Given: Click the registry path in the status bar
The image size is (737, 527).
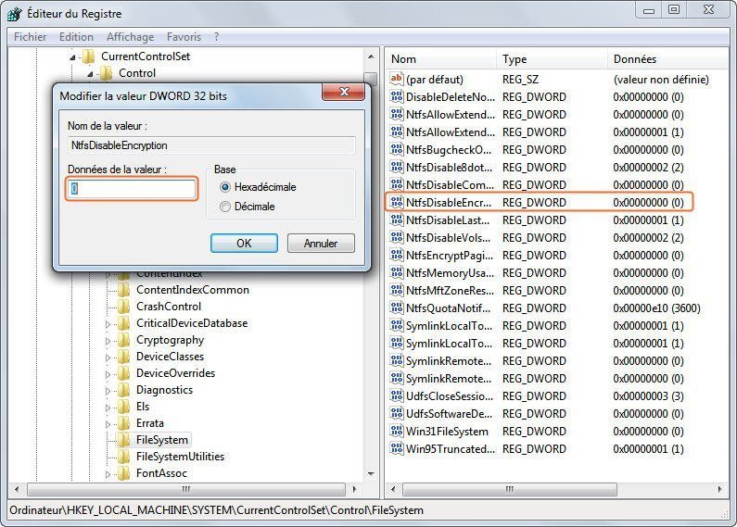Looking at the screenshot, I should tap(216, 510).
